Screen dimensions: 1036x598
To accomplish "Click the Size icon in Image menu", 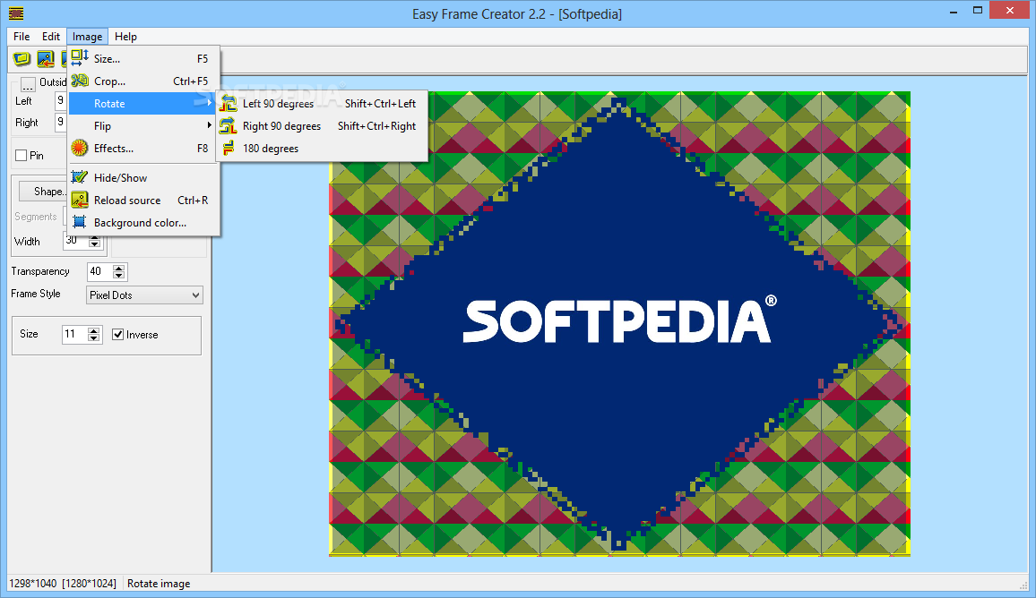I will coord(80,58).
